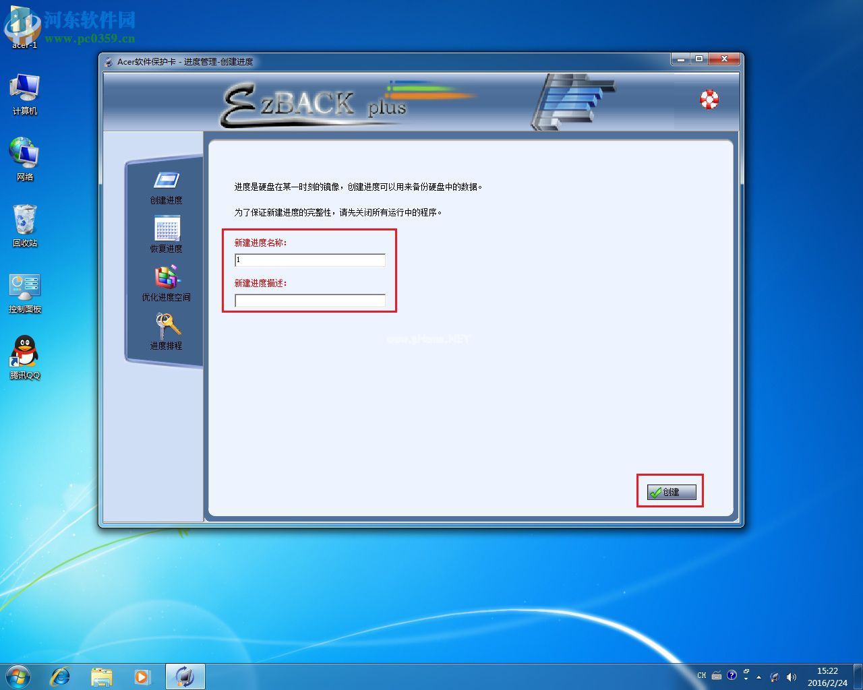
Task: Open the taskbar clock and date
Action: [827, 677]
